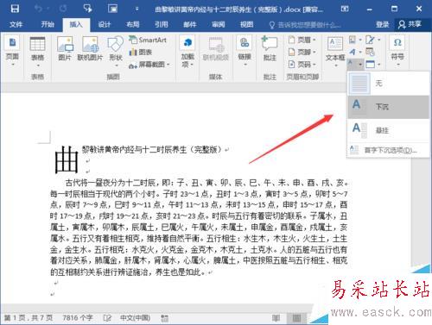432x325 pixels.
Task: Expand the quick access toolbar customize arrow
Action: pyautogui.click(x=137, y=9)
